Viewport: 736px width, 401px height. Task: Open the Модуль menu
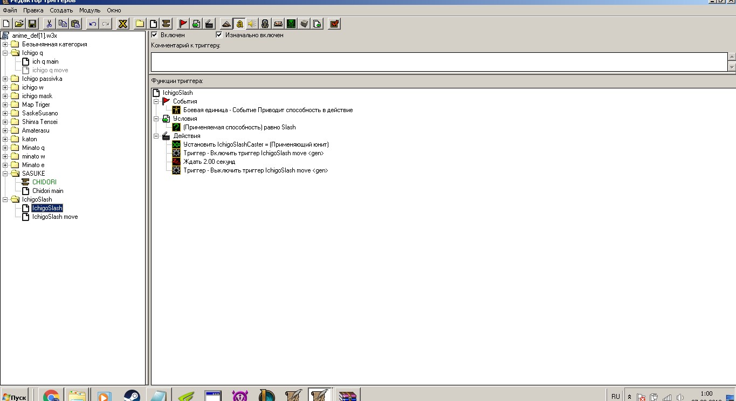coord(90,10)
